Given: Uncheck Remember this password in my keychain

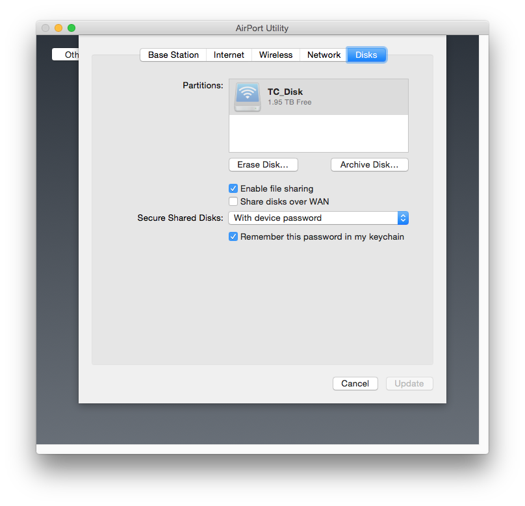Looking at the screenshot, I should 233,236.
